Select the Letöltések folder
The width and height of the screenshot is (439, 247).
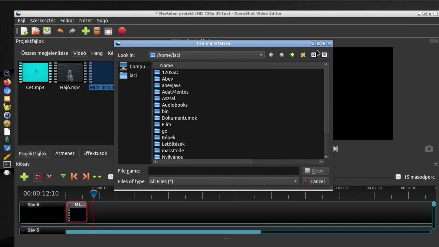pyautogui.click(x=169, y=144)
